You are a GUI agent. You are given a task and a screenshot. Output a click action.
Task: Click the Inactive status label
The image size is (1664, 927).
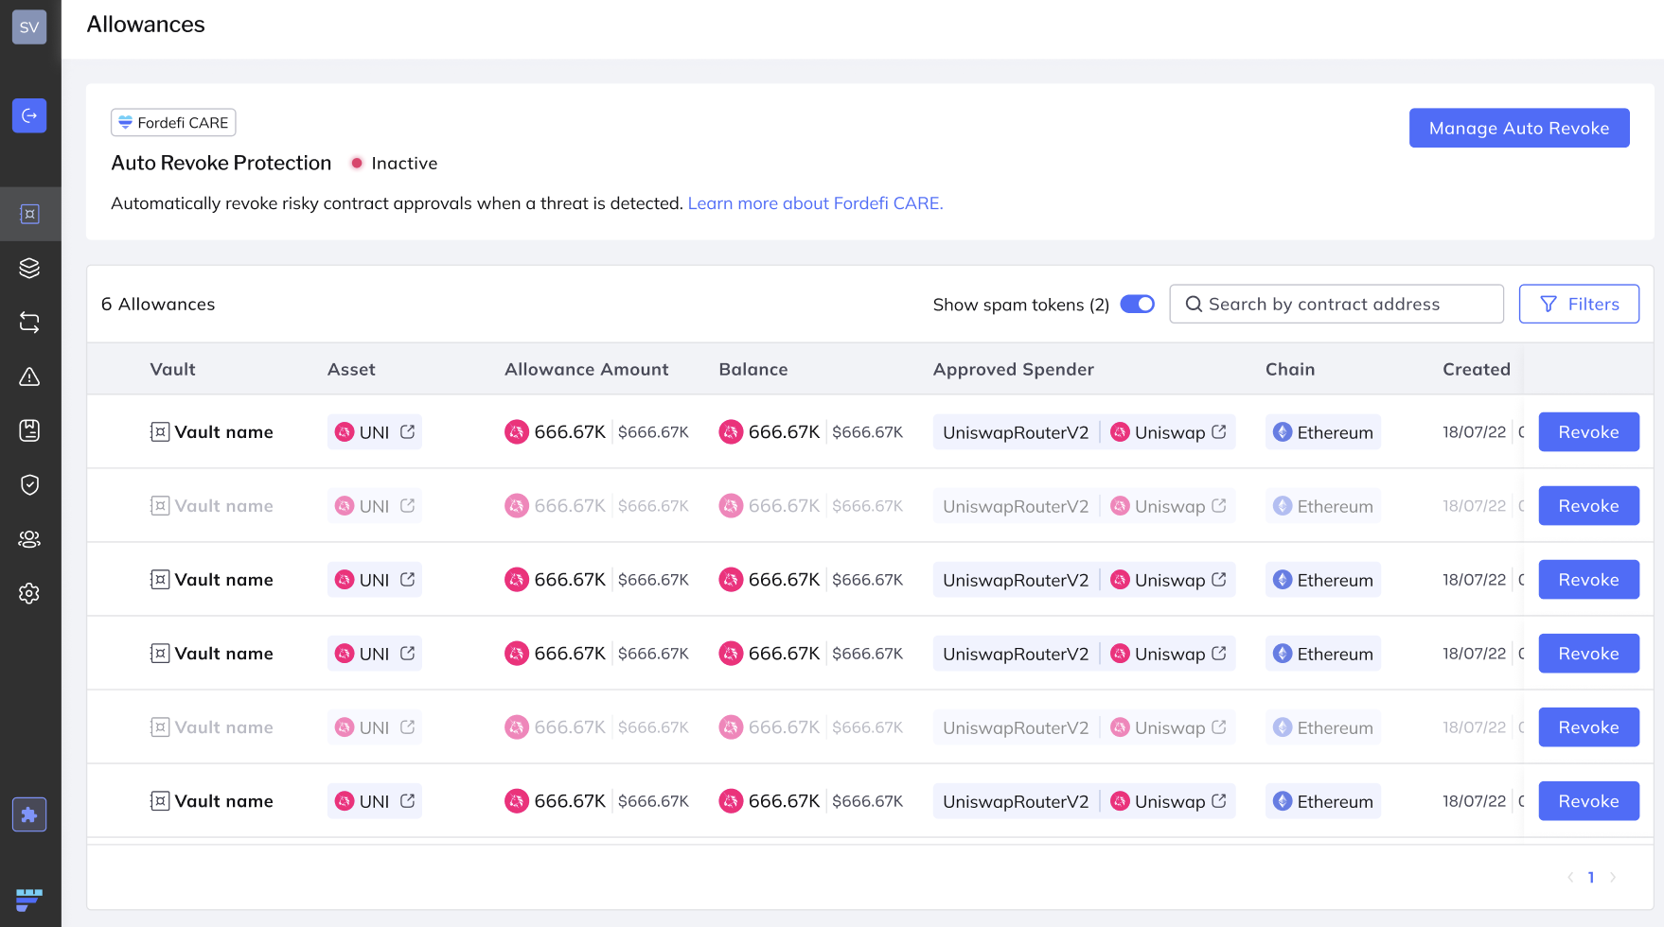(x=404, y=163)
